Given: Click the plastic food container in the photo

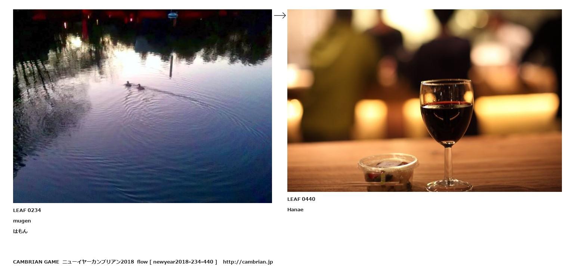Looking at the screenshot, I should click(x=388, y=172).
